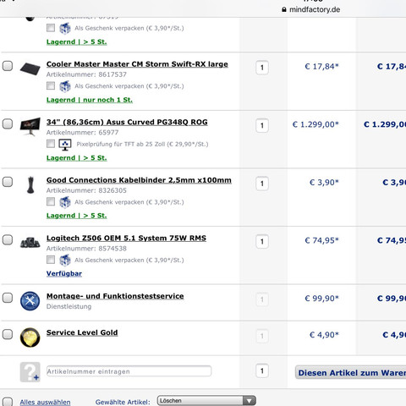
Task: Enable gift wrapping for Kabelbinder
Action: [51, 201]
